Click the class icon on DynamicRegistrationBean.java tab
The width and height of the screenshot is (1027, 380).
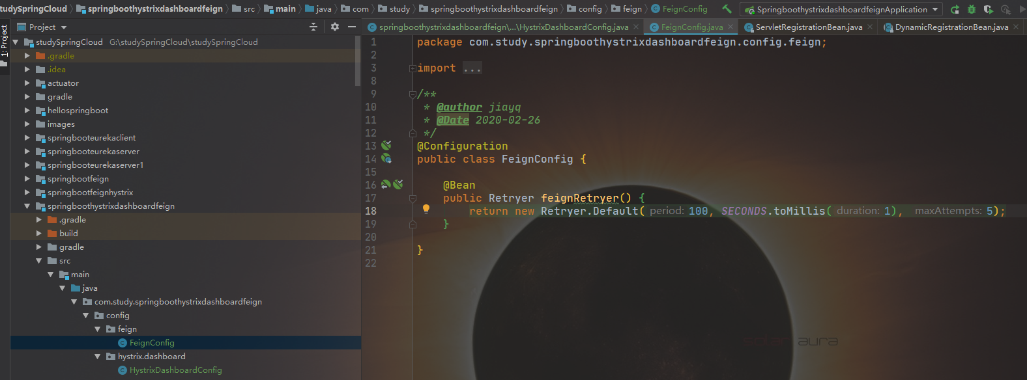tap(888, 27)
